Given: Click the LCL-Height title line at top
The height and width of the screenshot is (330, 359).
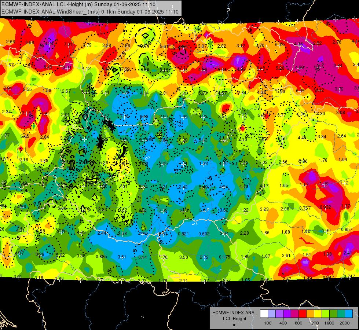Looking at the screenshot, I should pyautogui.click(x=78, y=4).
